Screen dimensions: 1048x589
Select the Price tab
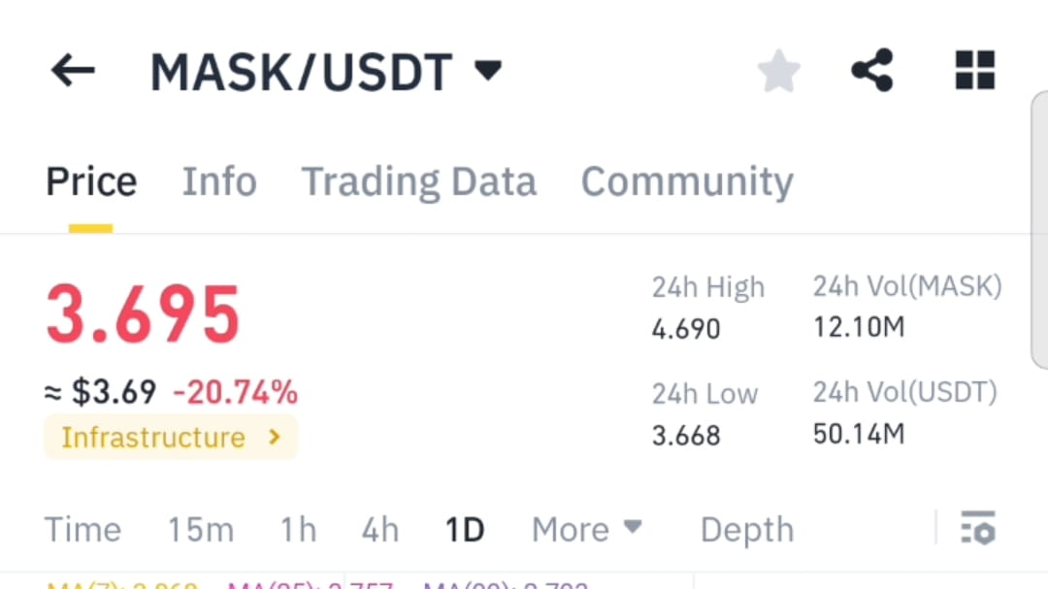(x=90, y=180)
